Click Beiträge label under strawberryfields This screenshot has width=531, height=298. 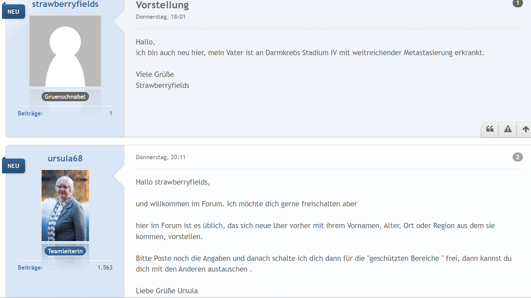pos(30,113)
